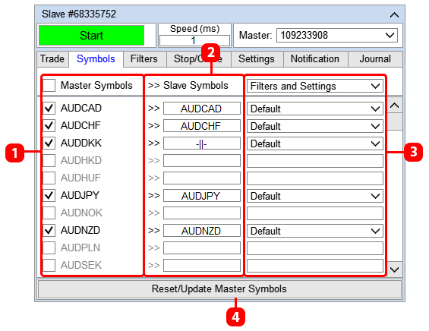
Task: Open the Default dropdown for AUDCHF
Action: (x=315, y=126)
